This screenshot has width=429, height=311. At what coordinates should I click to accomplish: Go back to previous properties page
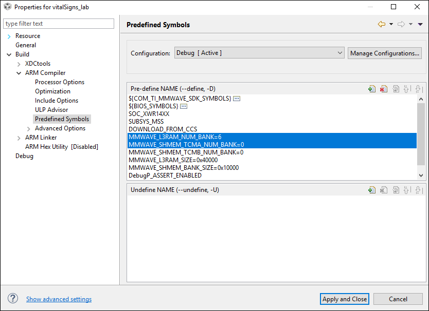pyautogui.click(x=382, y=24)
